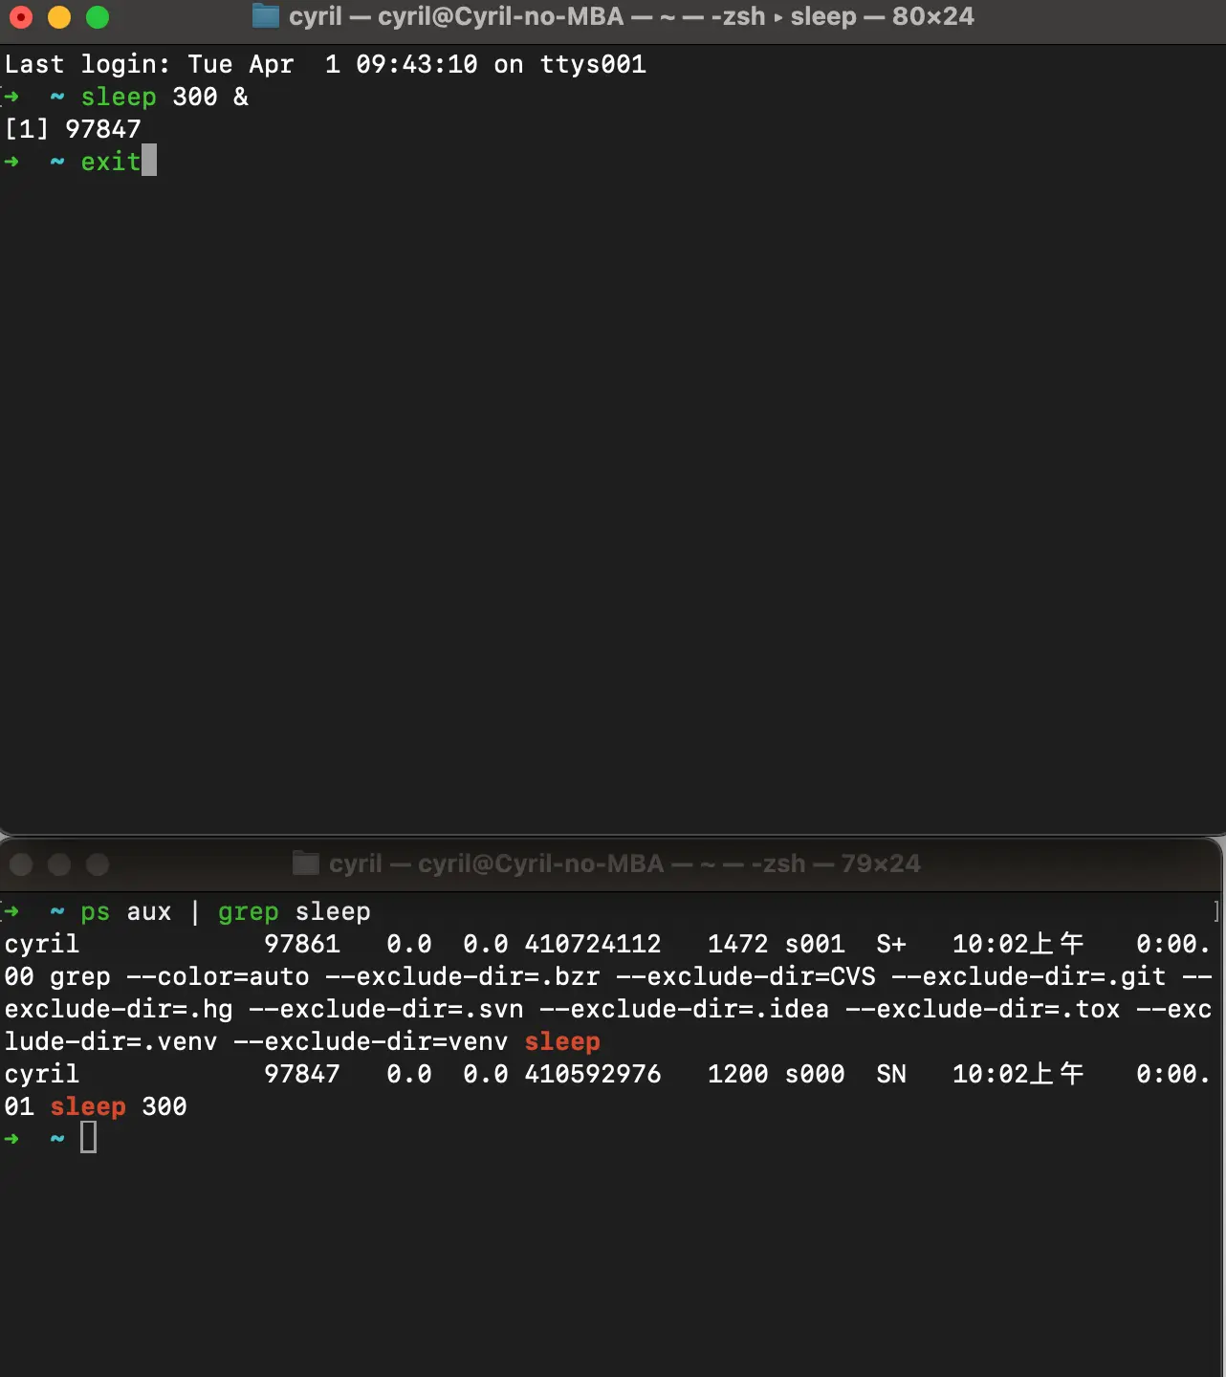Screen dimensions: 1226x1377
Task: Click the red close button of top terminal
Action: [x=21, y=17]
